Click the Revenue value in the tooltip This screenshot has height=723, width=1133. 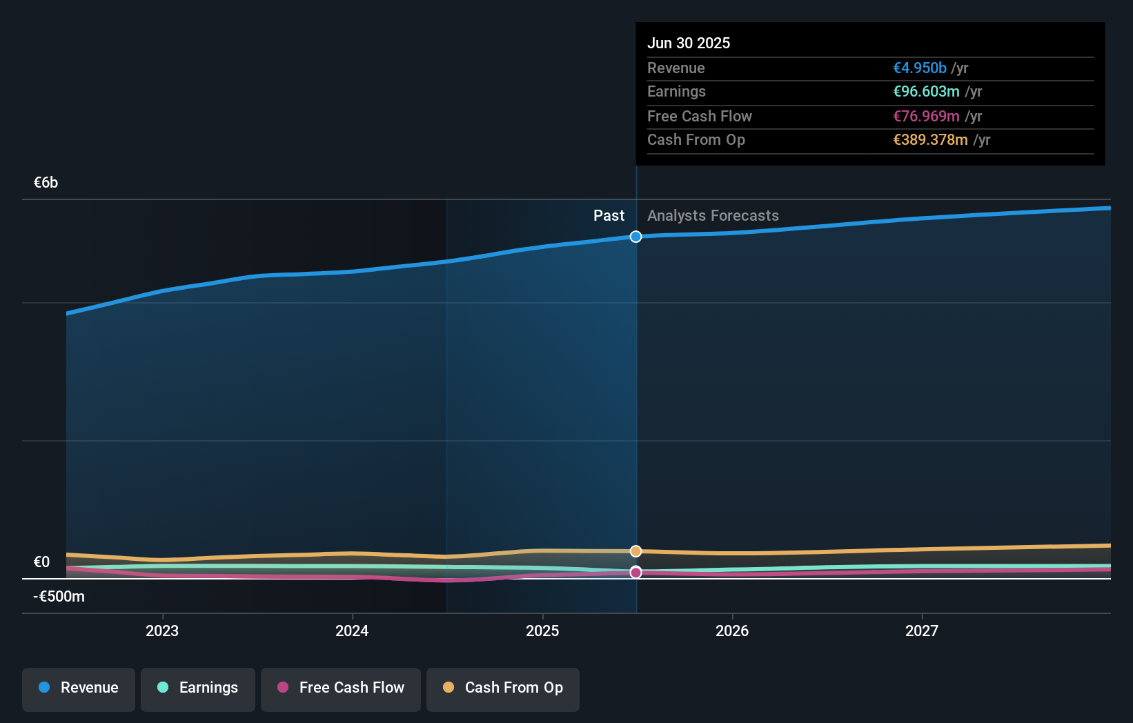click(920, 68)
